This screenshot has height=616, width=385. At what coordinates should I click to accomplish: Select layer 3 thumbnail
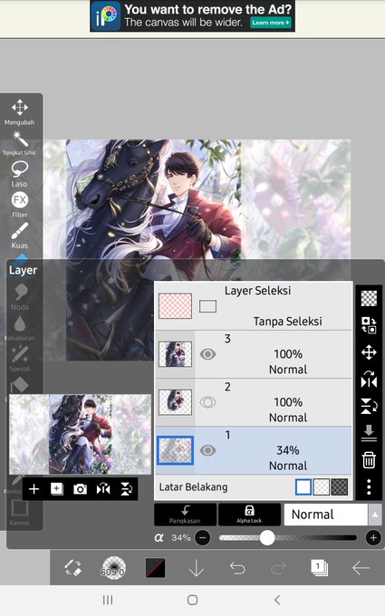click(175, 354)
